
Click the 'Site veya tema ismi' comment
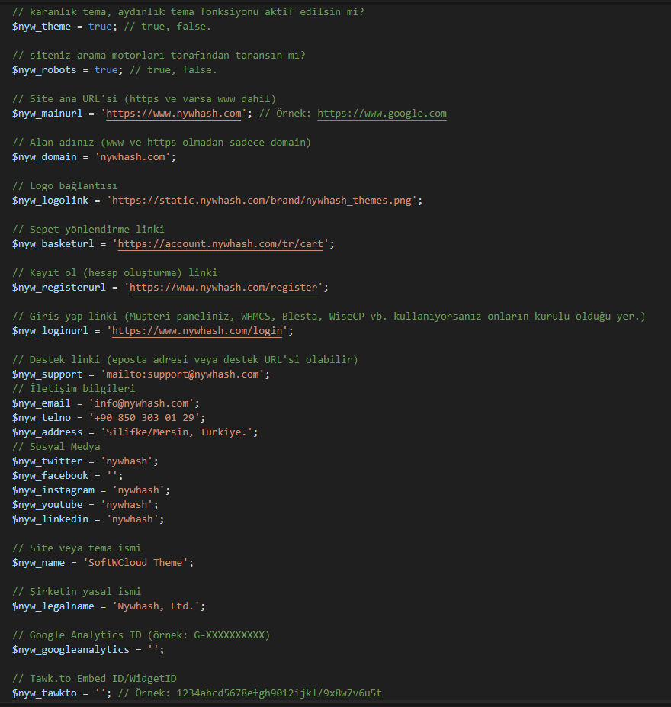76,548
